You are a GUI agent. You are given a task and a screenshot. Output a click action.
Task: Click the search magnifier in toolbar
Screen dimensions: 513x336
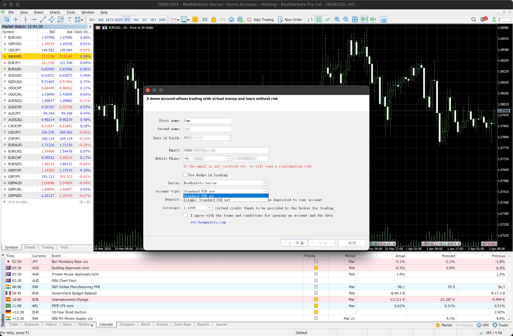(x=473, y=19)
